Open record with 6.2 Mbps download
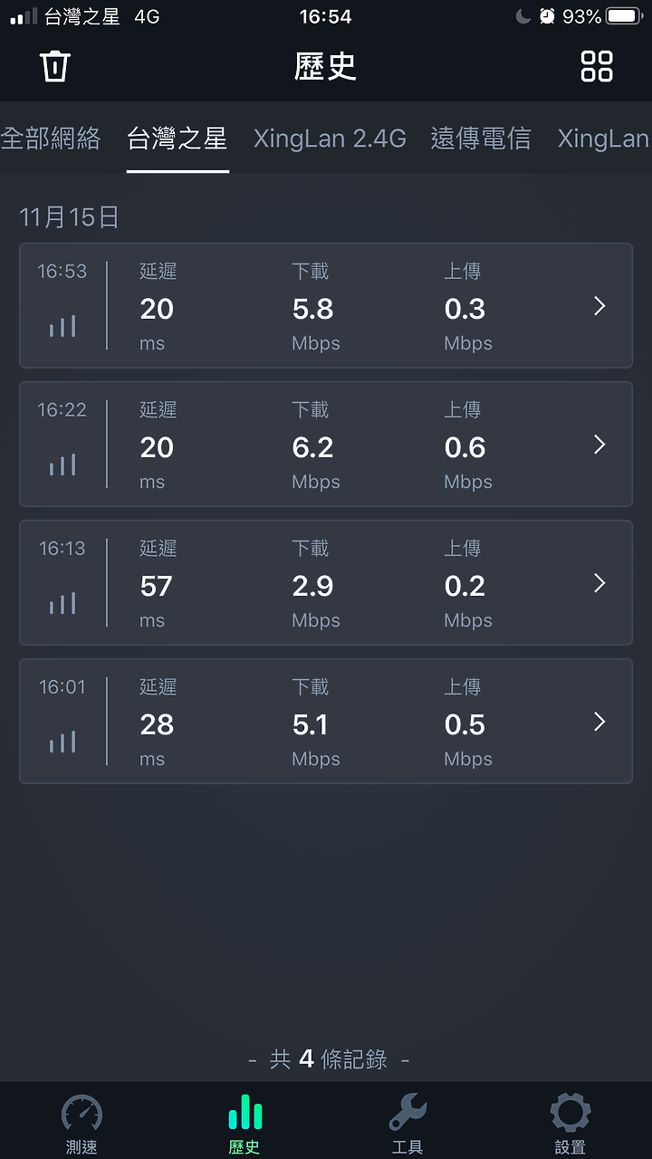 pyautogui.click(x=326, y=445)
